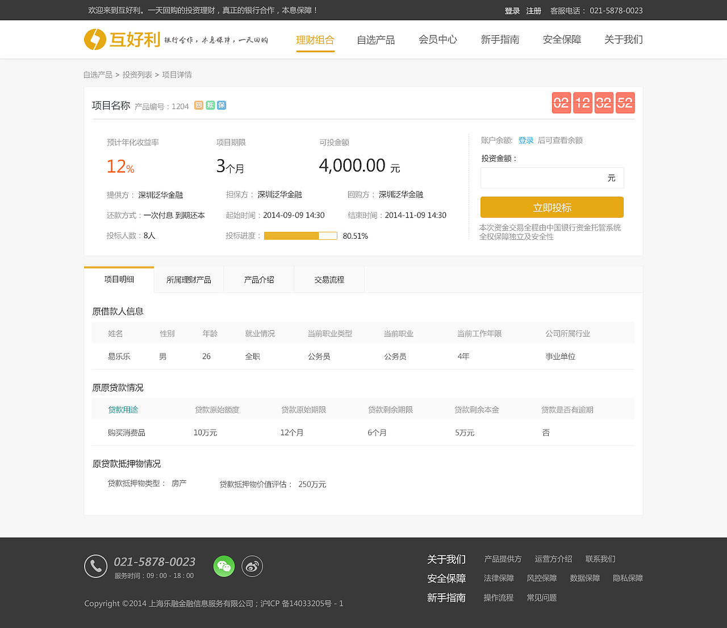Viewport: 727px width, 628px height.
Task: Switch to the 所属理财产品 tab
Action: [x=189, y=279]
